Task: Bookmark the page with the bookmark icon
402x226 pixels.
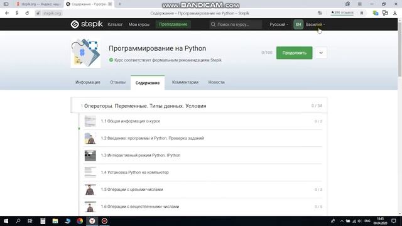Action: pyautogui.click(x=362, y=13)
